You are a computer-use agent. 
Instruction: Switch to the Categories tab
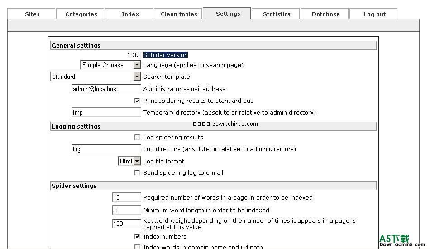point(81,14)
